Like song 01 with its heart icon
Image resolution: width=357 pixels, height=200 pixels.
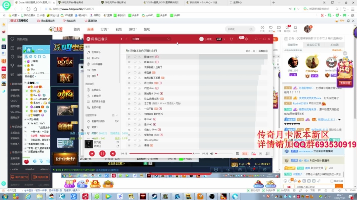(x=135, y=57)
